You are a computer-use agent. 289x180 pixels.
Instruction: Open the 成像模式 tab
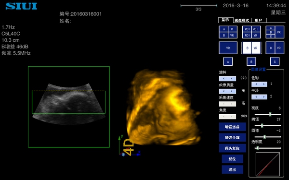242,20
